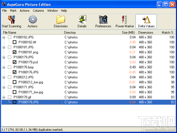Collapse the P1080181.JPG group

tap(4, 47)
